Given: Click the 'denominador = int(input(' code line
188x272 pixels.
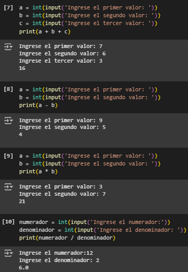Looking at the screenshot, I should point(103,230).
